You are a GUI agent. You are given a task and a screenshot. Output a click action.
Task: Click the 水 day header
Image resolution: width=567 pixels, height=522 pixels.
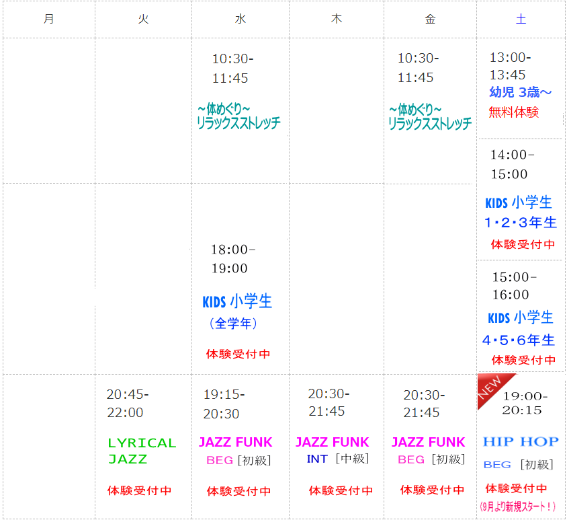(241, 19)
